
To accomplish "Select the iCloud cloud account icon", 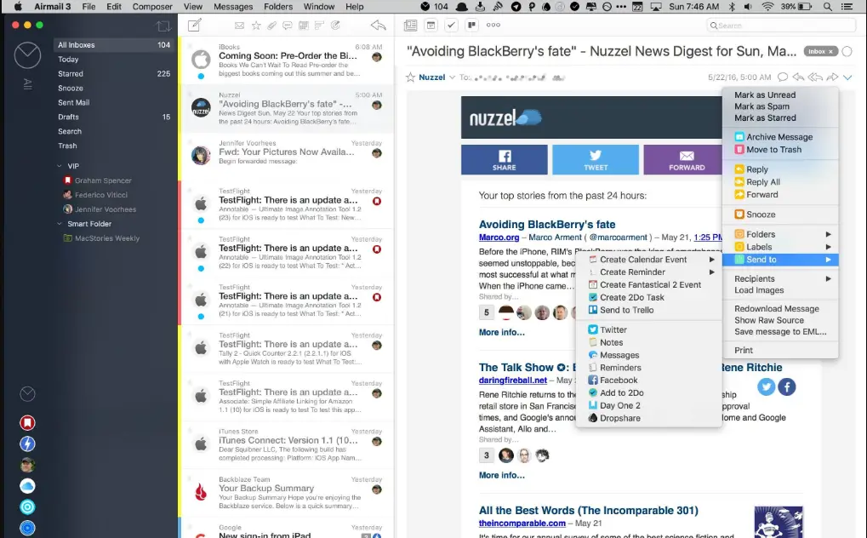I will coord(27,486).
